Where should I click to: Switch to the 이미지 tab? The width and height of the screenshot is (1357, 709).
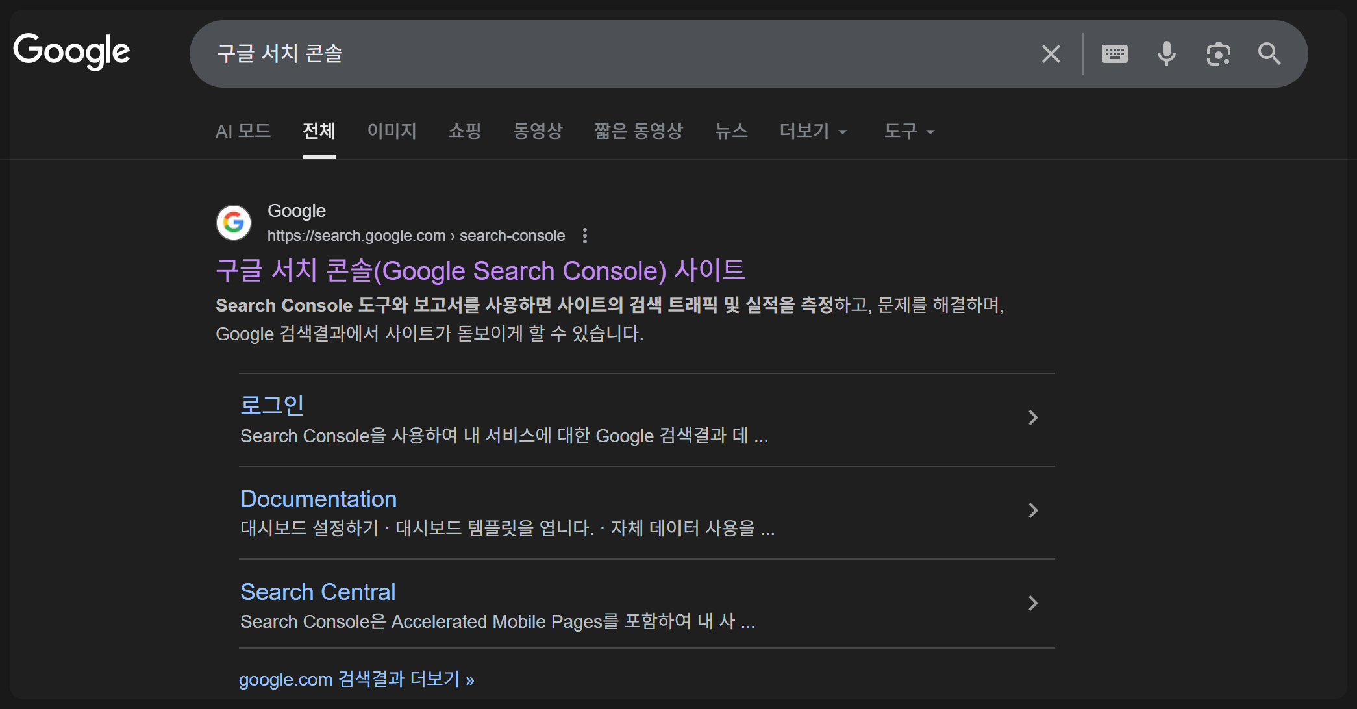392,131
